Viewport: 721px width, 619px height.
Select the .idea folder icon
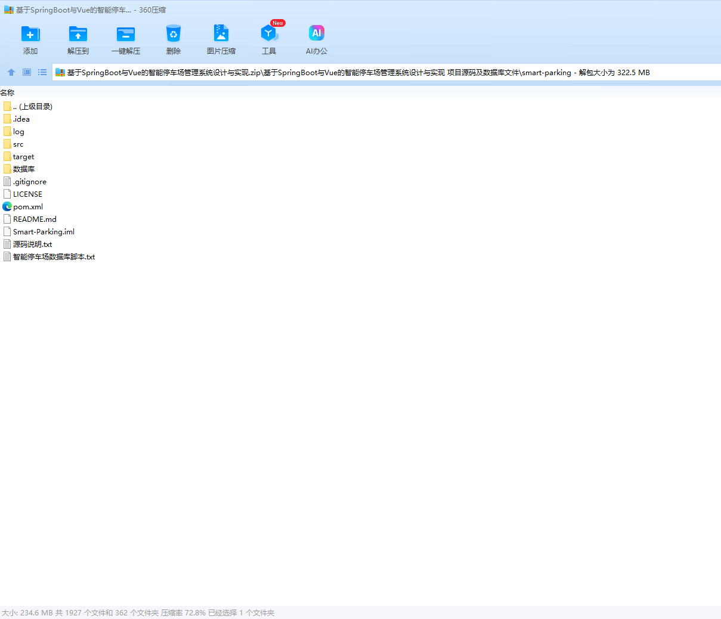7,119
